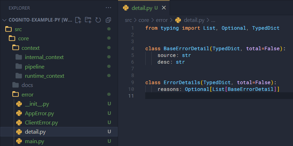Open main.py in the error folder

pos(34,141)
